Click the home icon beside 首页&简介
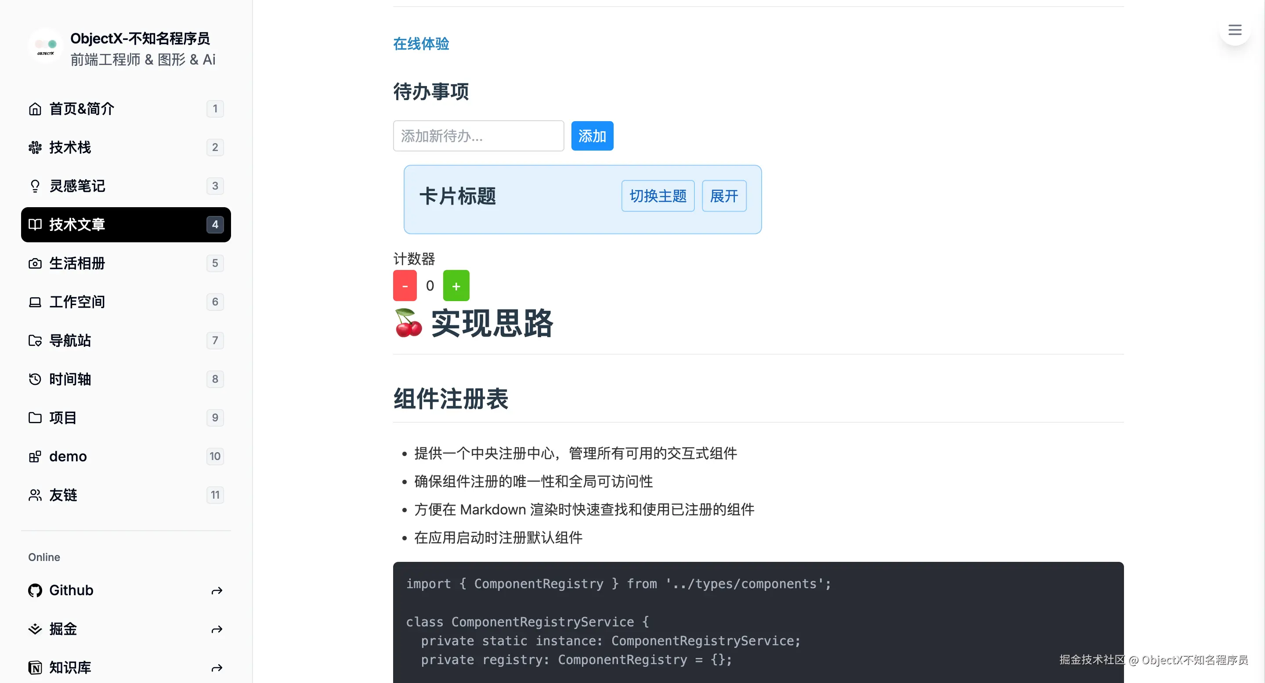This screenshot has height=683, width=1265. pyautogui.click(x=35, y=109)
